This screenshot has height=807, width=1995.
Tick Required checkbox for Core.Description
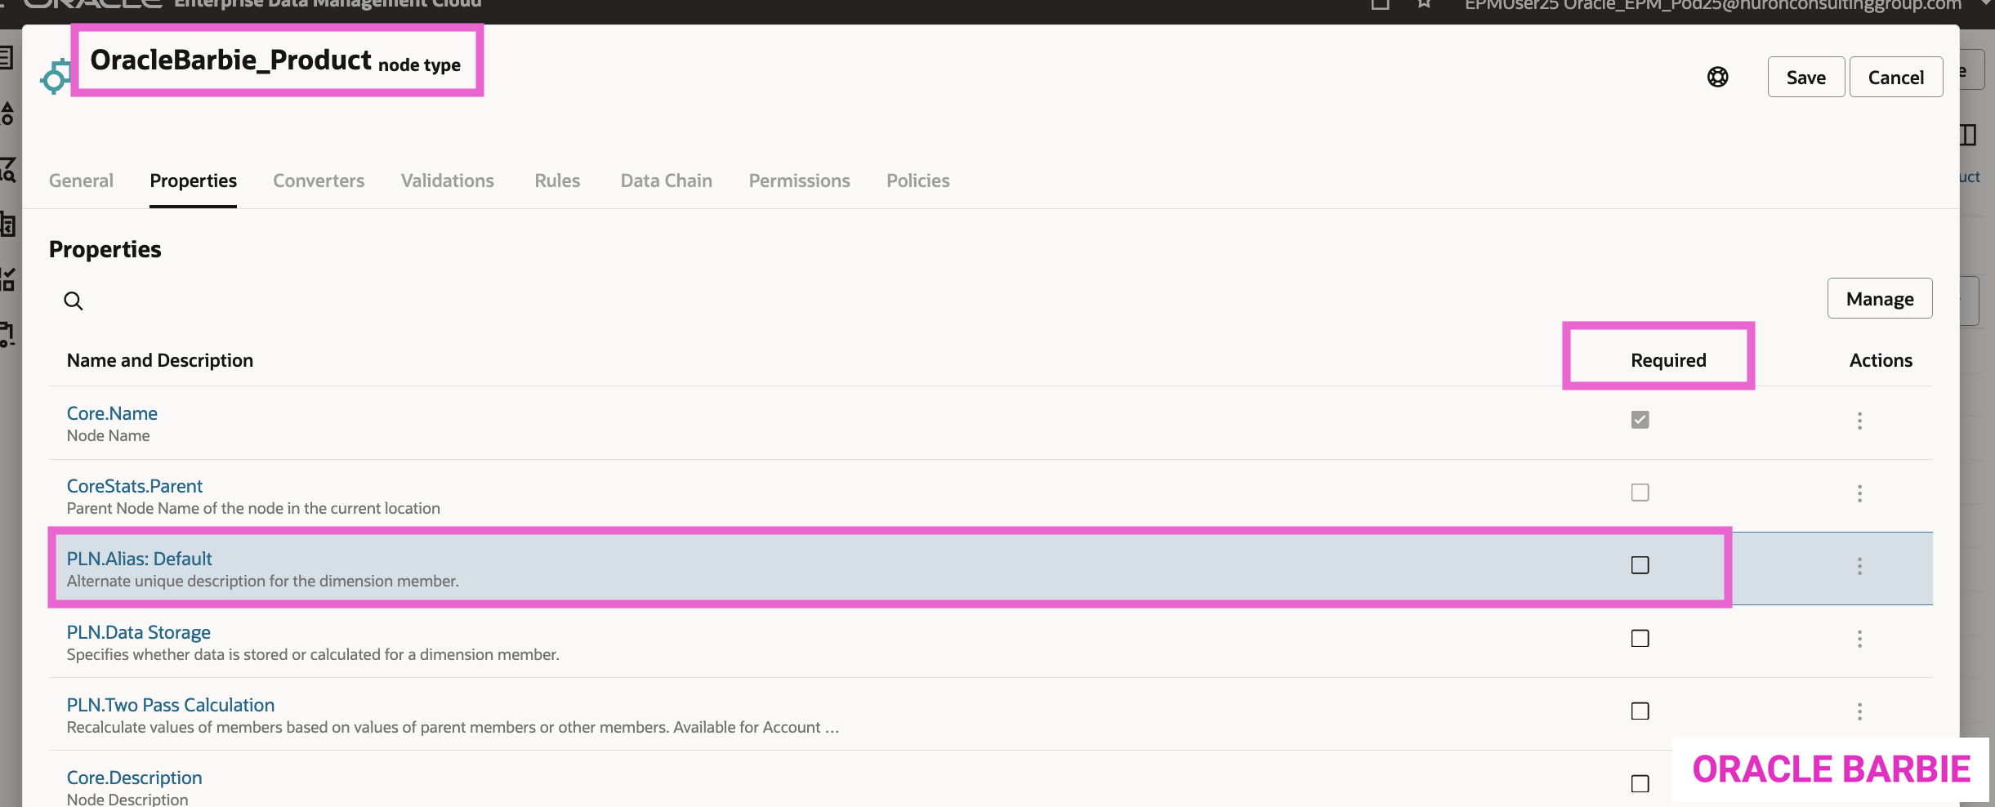click(x=1640, y=783)
